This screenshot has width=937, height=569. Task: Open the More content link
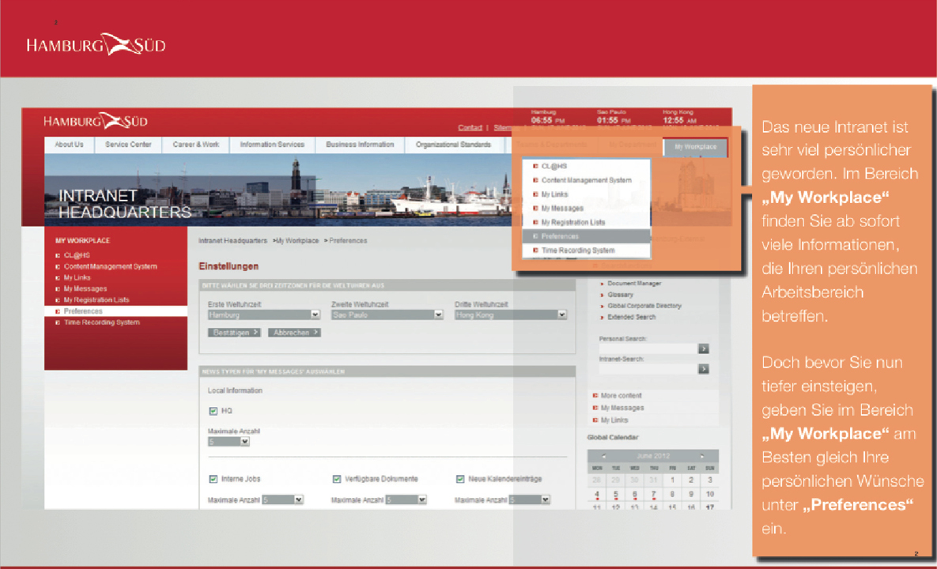click(621, 396)
